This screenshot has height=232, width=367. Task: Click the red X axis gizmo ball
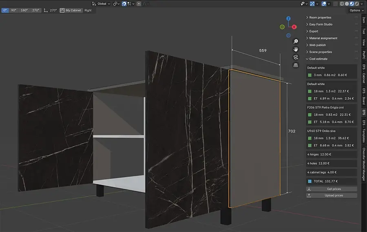pyautogui.click(x=294, y=27)
